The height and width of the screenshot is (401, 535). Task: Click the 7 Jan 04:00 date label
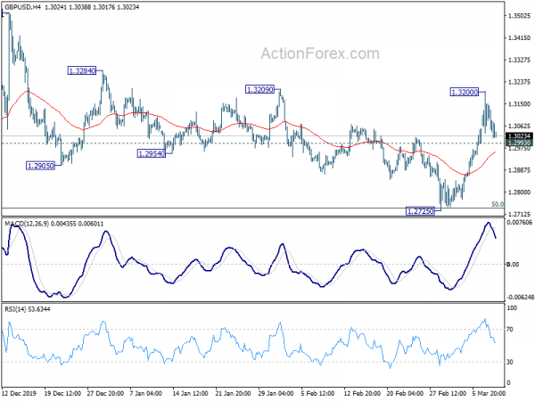click(x=146, y=393)
